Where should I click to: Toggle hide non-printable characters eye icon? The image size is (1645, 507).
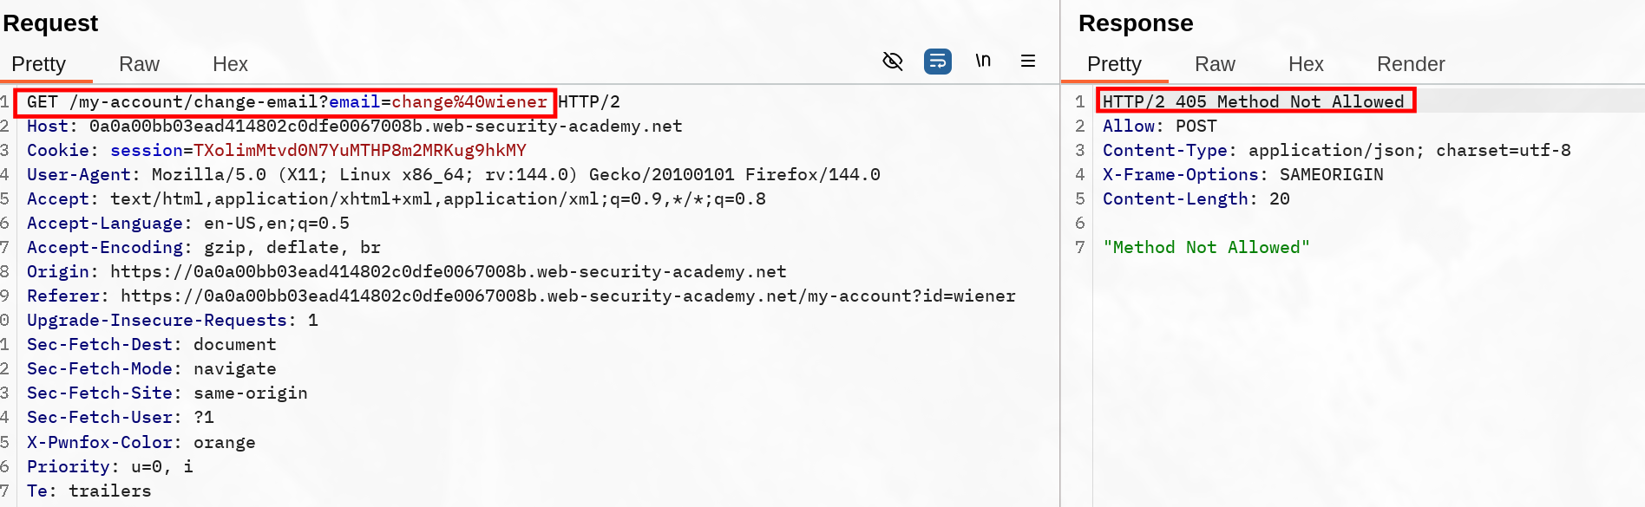coord(893,62)
